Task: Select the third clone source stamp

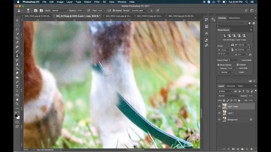Action: pyautogui.click(x=234, y=35)
